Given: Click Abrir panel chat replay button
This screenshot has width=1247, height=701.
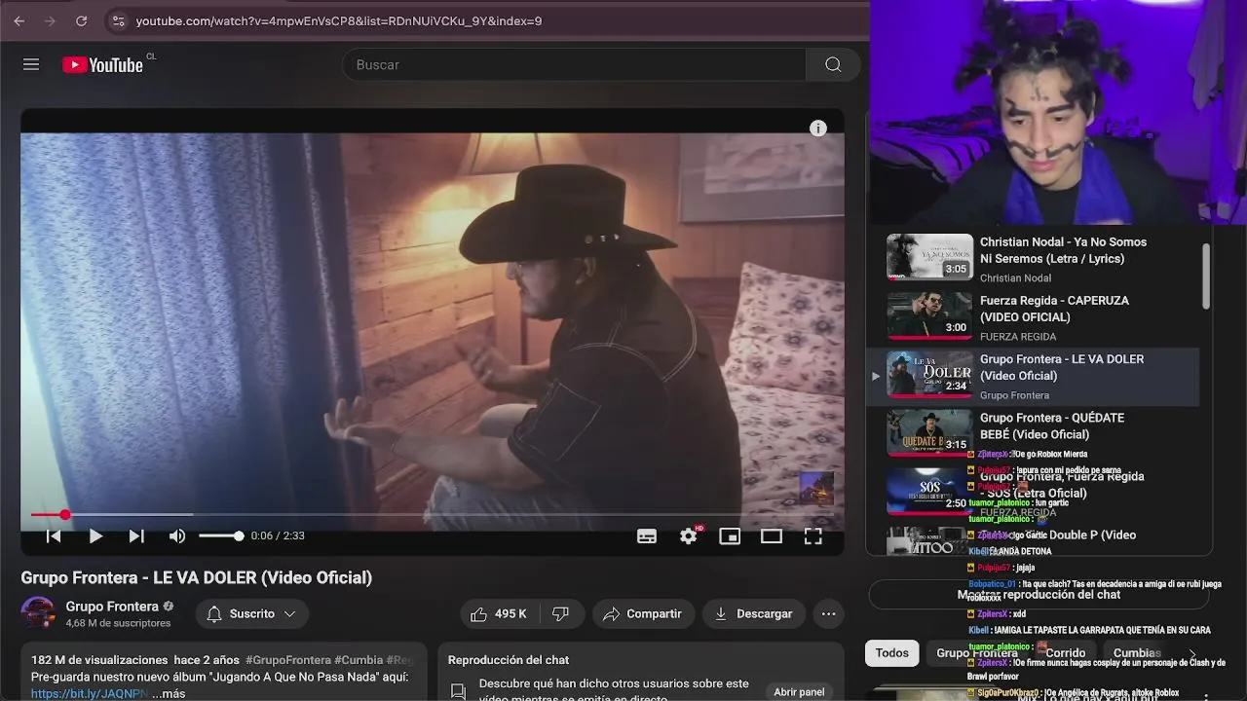Looking at the screenshot, I should (799, 691).
